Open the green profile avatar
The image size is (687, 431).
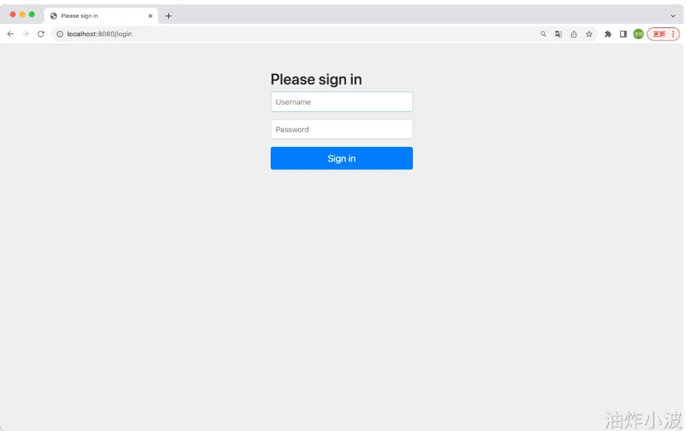(x=638, y=34)
